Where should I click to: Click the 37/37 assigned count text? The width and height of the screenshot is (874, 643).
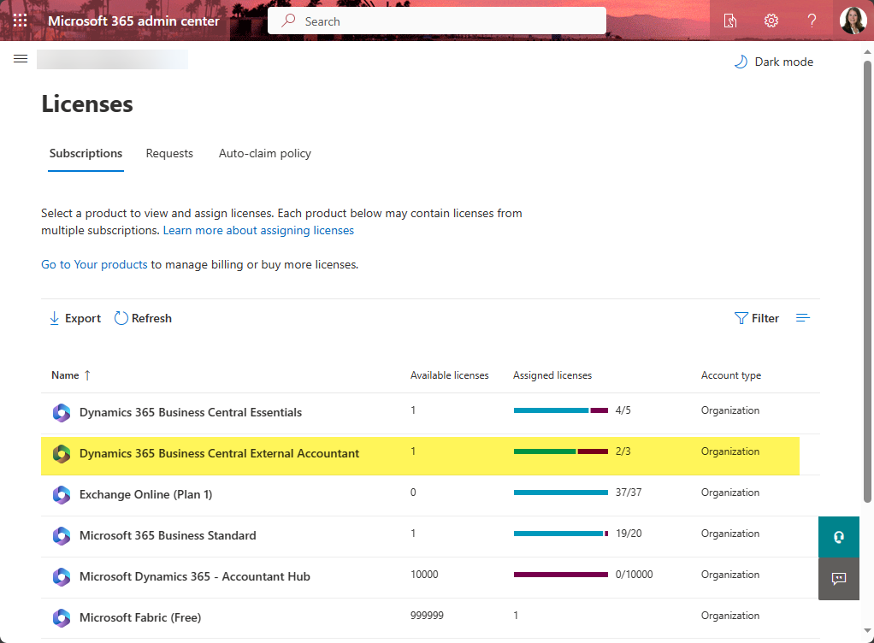[x=629, y=493]
